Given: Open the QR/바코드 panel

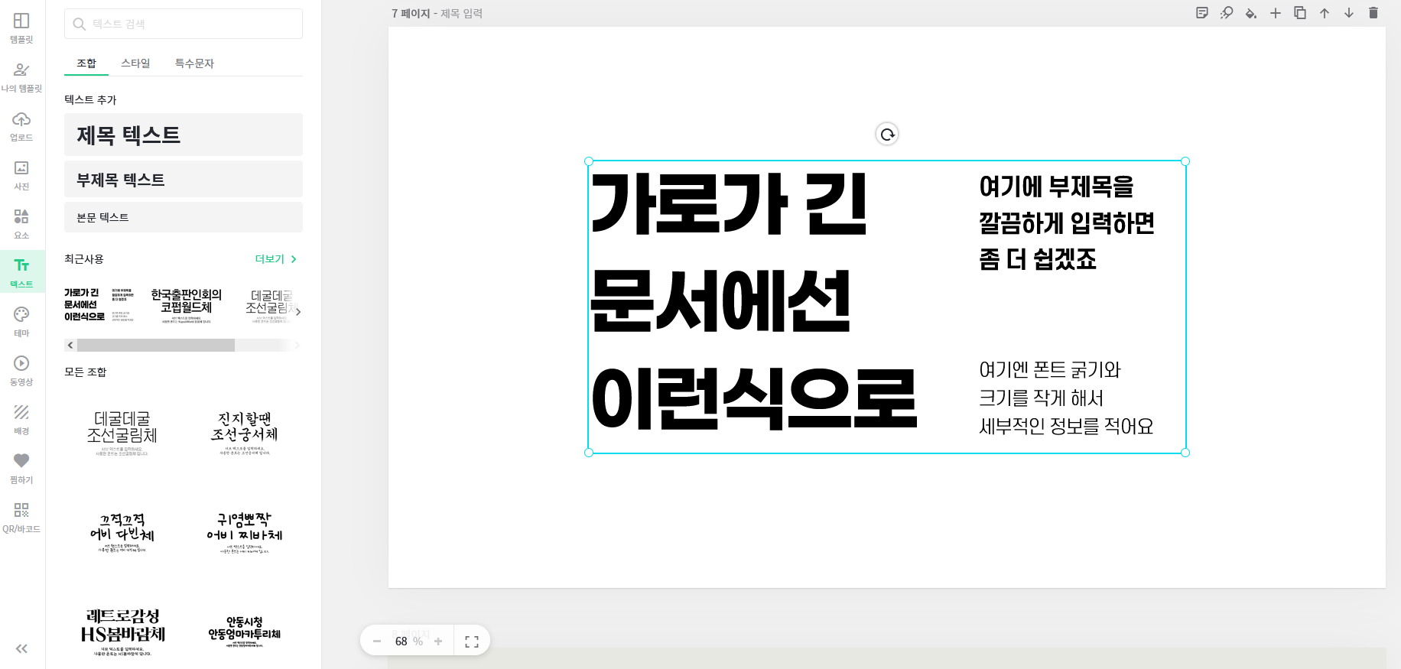Looking at the screenshot, I should 21,518.
